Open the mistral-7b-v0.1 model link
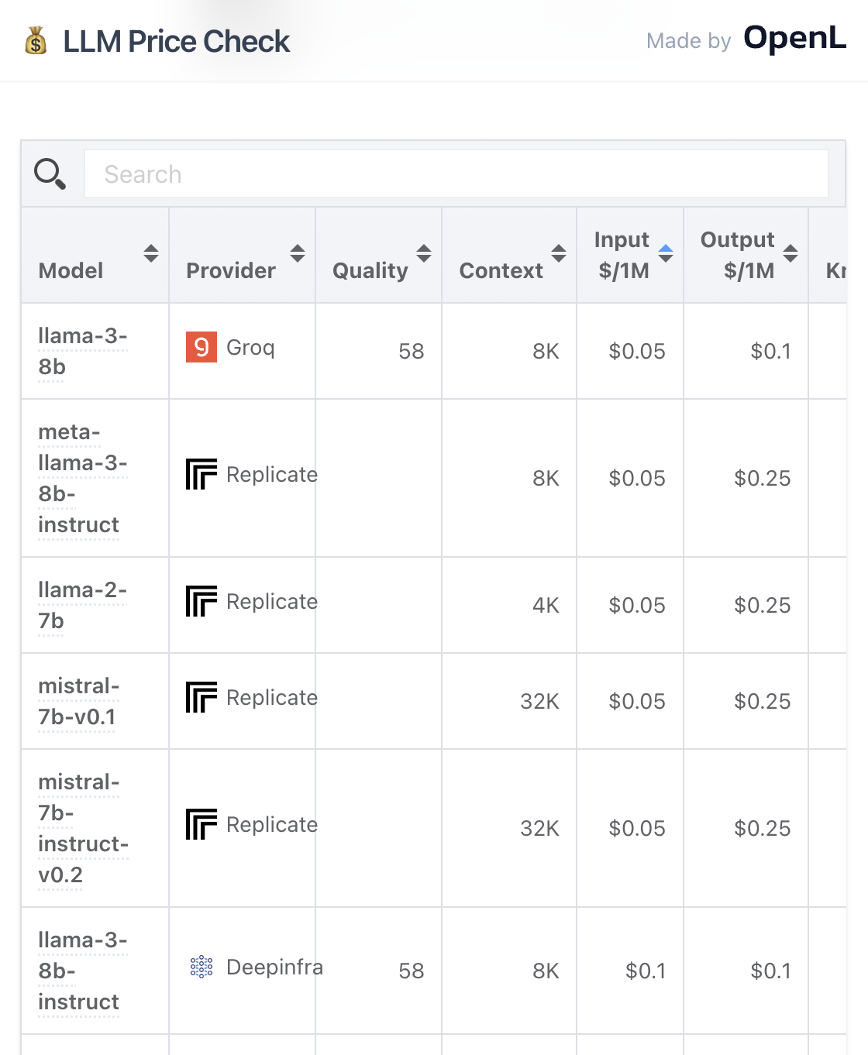This screenshot has height=1055, width=868. pos(79,701)
